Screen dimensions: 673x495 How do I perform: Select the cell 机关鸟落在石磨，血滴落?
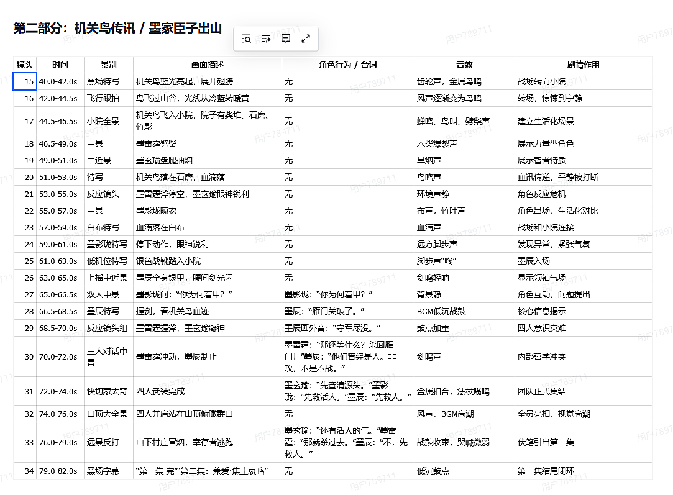(x=208, y=177)
